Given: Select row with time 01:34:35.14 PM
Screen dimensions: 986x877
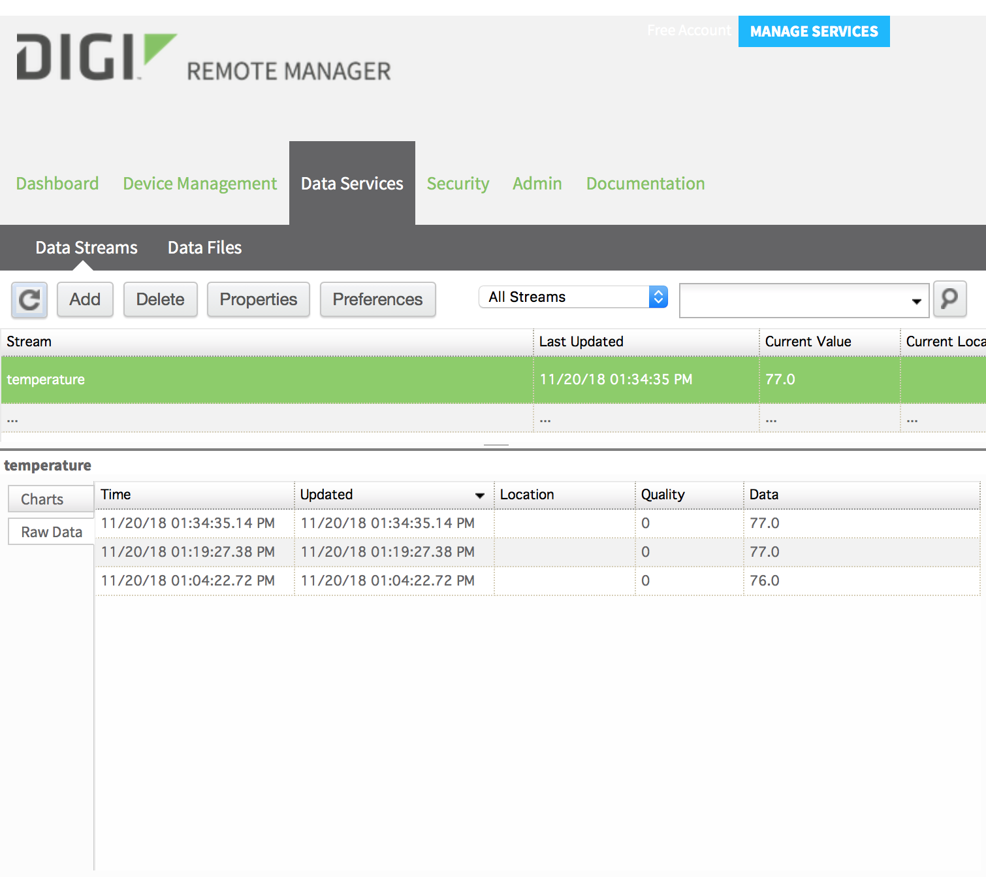Looking at the screenshot, I should pyautogui.click(x=537, y=523).
